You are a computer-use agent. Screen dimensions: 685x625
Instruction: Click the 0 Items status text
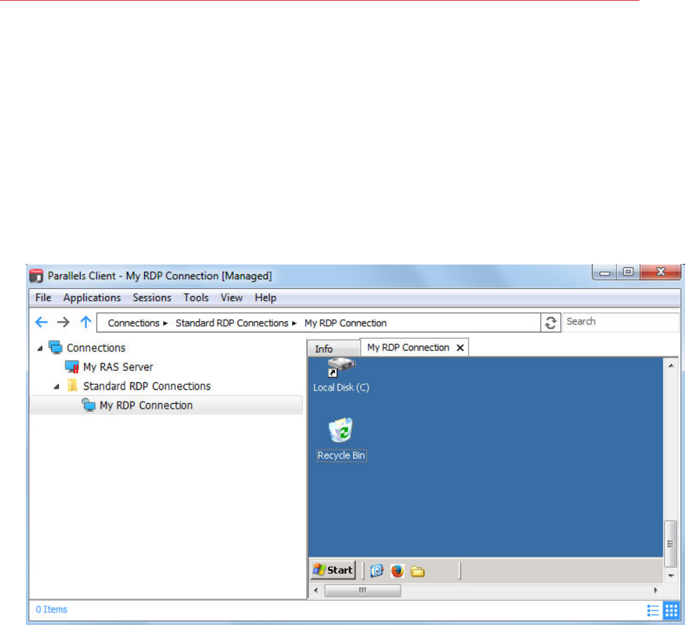pos(52,610)
